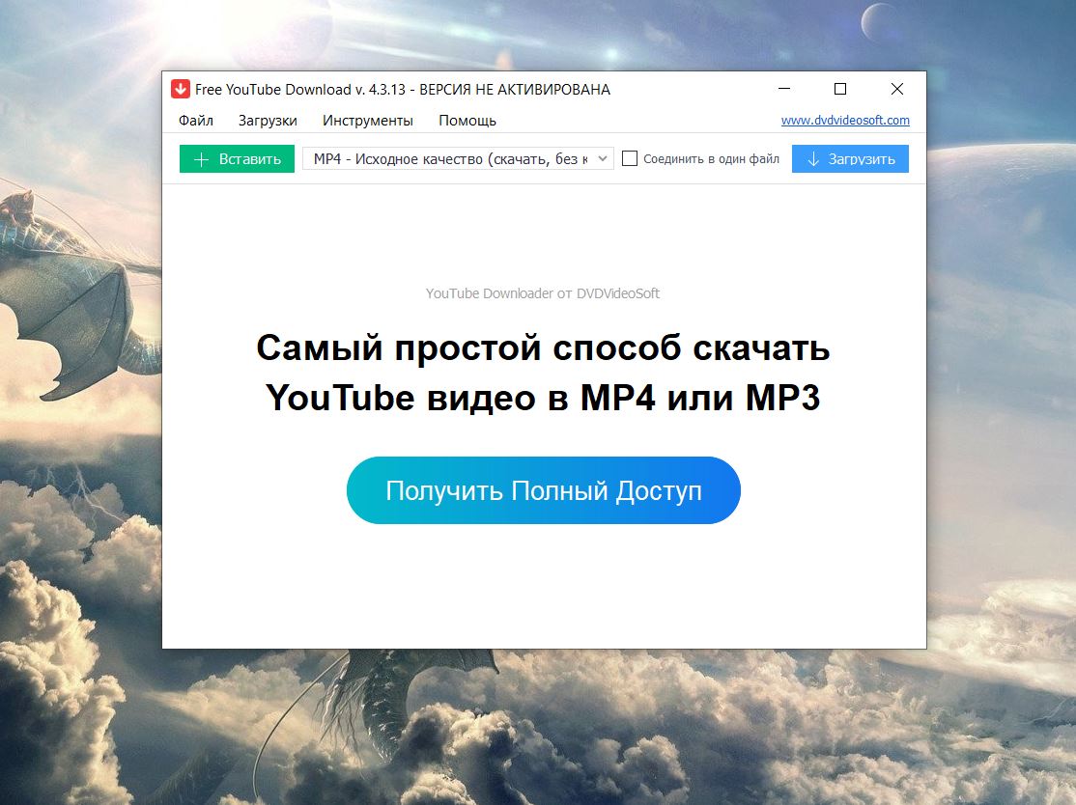
Task: Click the YouTube Downloader от DVDVideoSoft caption
Action: [542, 293]
